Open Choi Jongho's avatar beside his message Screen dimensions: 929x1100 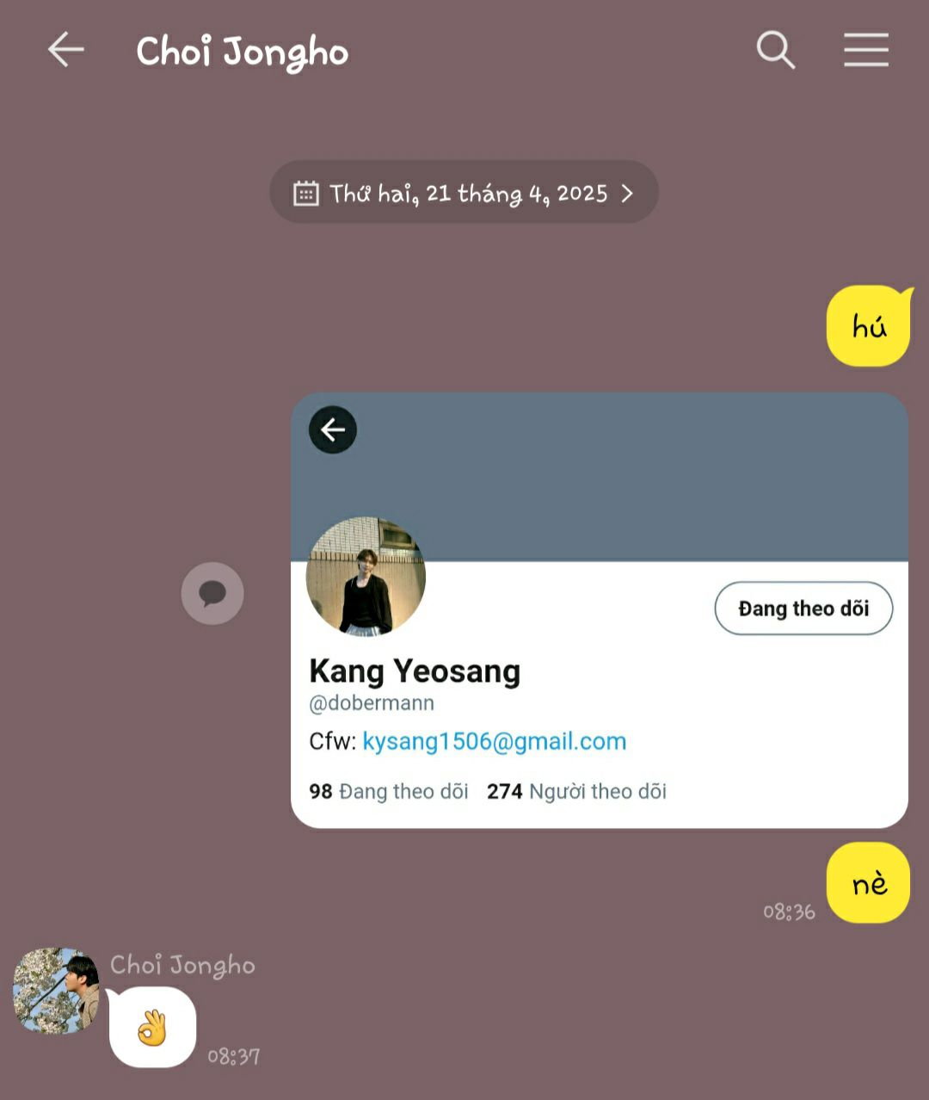56,991
